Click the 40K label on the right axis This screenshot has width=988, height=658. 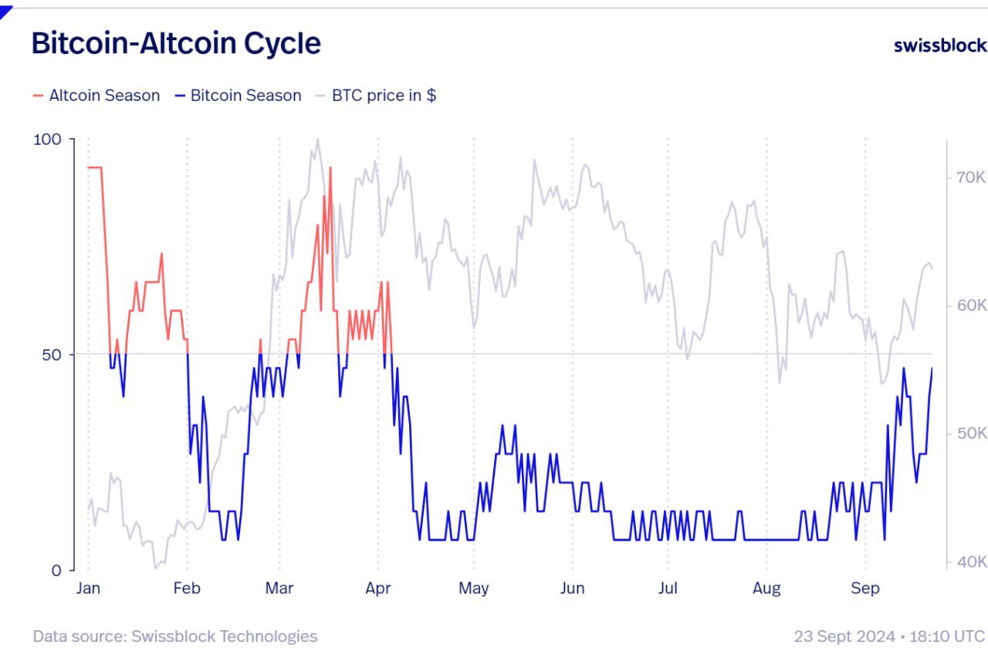coord(966,562)
